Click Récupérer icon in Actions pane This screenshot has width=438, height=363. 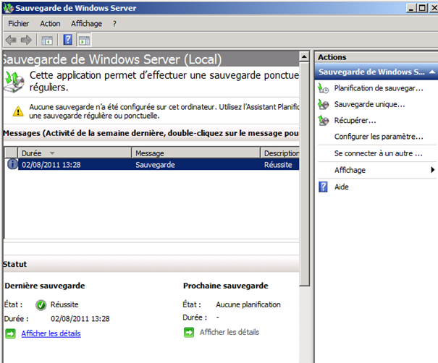[324, 121]
